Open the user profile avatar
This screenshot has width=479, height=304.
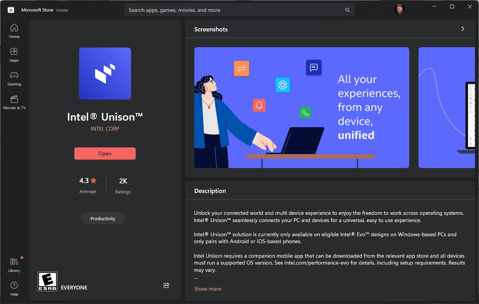pos(400,10)
